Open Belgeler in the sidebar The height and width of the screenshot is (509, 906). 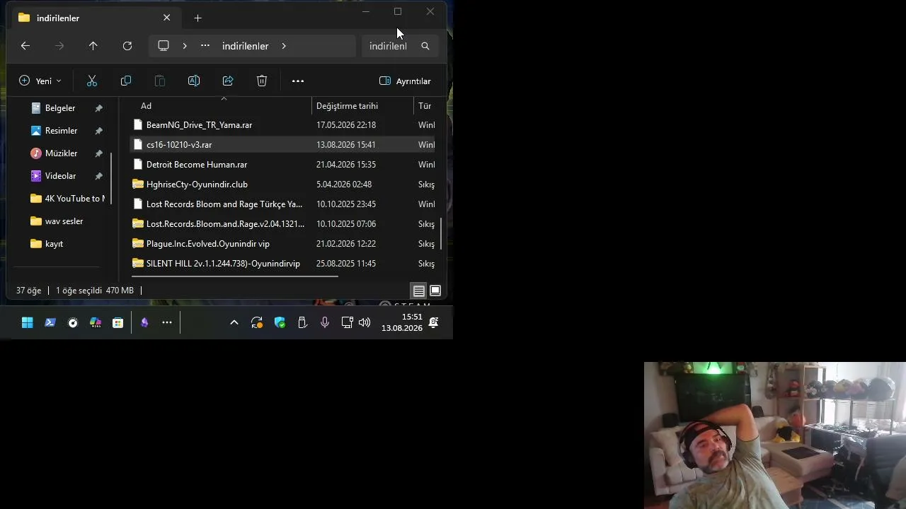point(60,108)
